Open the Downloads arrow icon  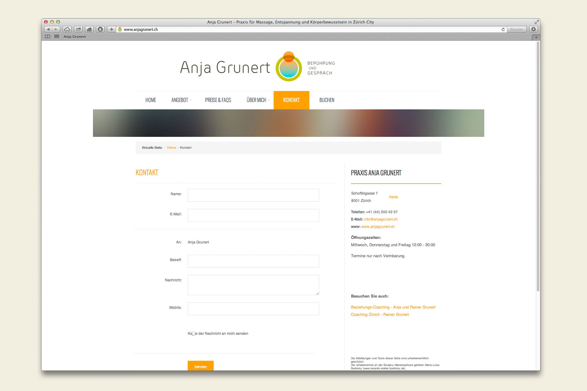[533, 29]
